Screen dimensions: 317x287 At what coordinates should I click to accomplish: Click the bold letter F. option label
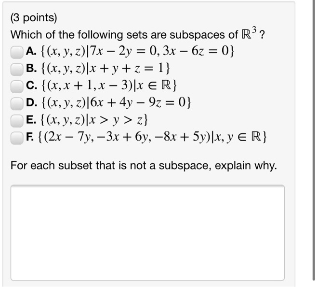tap(30, 137)
